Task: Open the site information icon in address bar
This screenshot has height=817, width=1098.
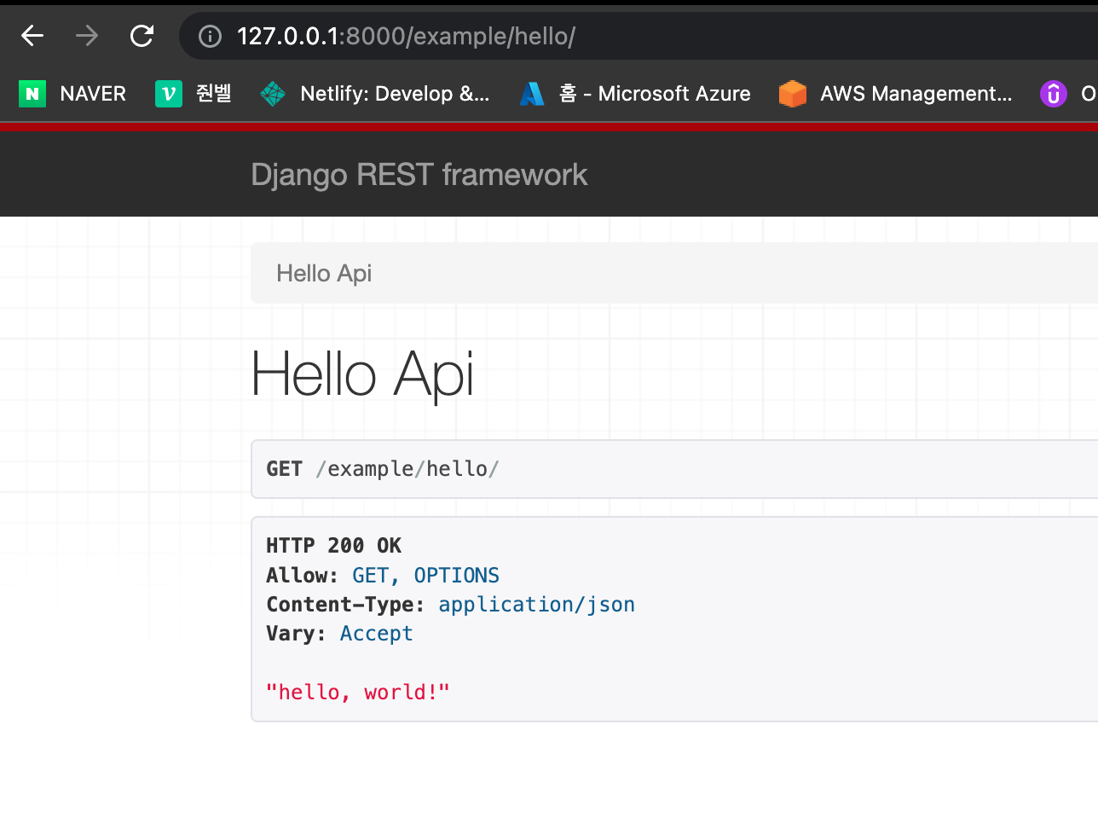Action: point(210,36)
